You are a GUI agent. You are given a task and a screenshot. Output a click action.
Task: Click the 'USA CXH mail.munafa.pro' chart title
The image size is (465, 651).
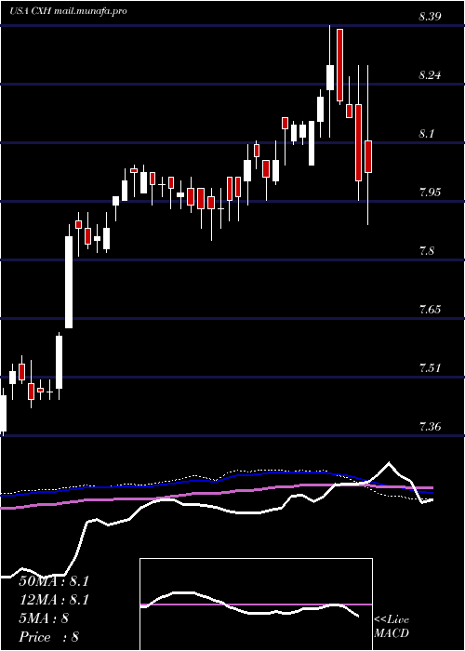click(68, 11)
